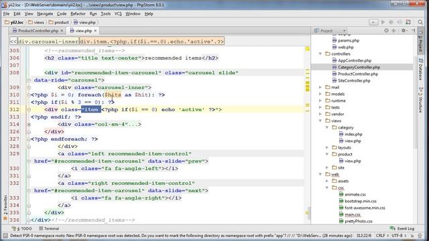The height and width of the screenshot is (241, 429).
Task: Open the Structure tool window strip
Action: point(421,100)
